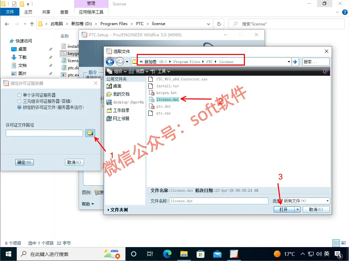Viewport: 349px width, 261px height.
Task: Open the 组织 menu
Action: (117, 71)
